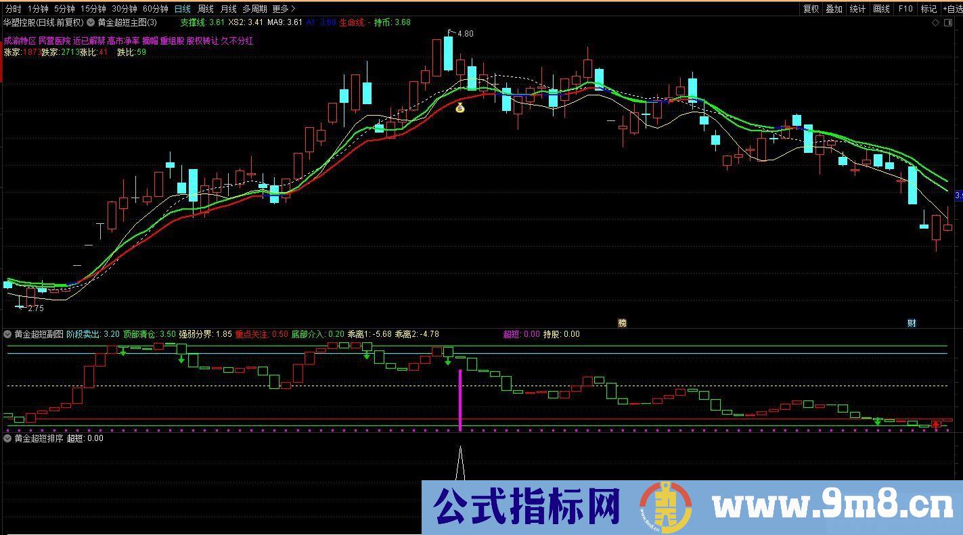This screenshot has width=963, height=535.
Task: Click the 摘帽 concept tag
Action: [x=150, y=41]
